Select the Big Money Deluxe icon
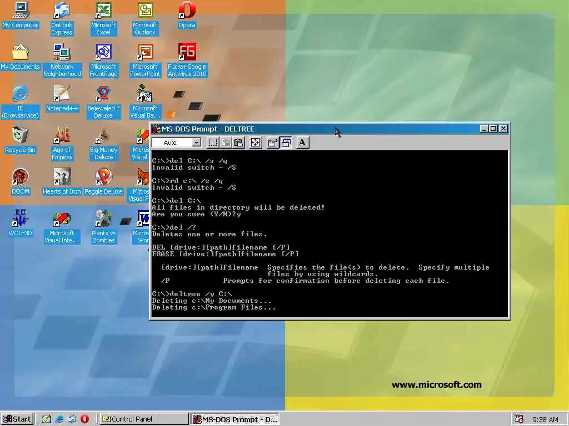Screen dimensions: 569x426 click(x=103, y=144)
